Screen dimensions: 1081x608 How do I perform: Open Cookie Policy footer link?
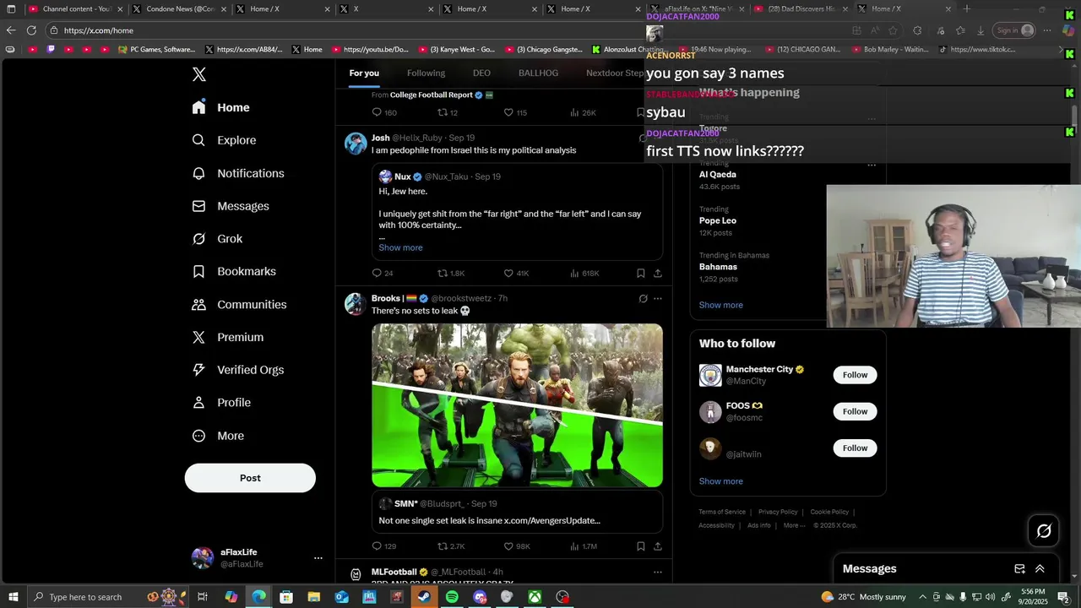pos(829,512)
